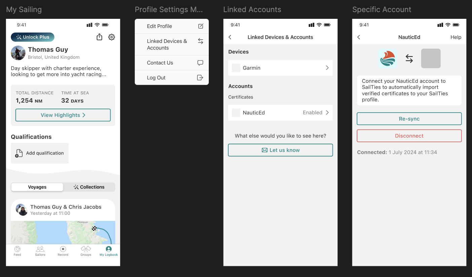Image resolution: width=472 pixels, height=277 pixels.
Task: Open Groups from the bottom navigation
Action: (x=86, y=251)
